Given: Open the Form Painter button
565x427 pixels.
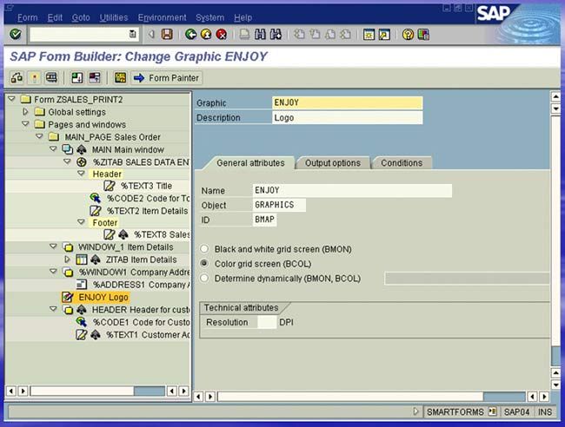Looking at the screenshot, I should pyautogui.click(x=166, y=78).
